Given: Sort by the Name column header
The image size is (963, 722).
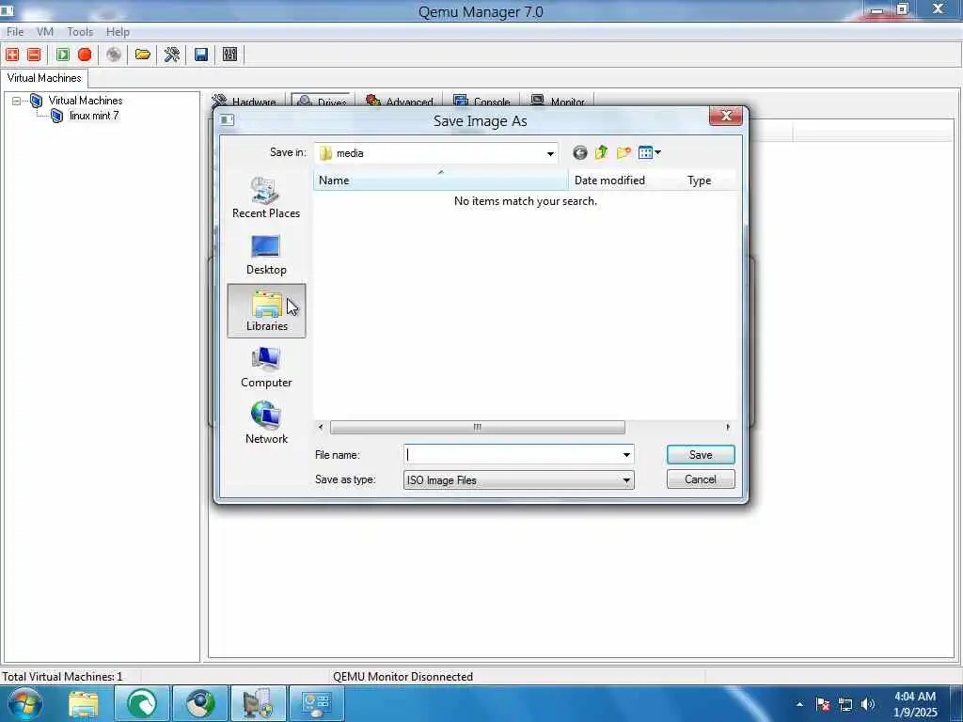Looking at the screenshot, I should point(440,180).
